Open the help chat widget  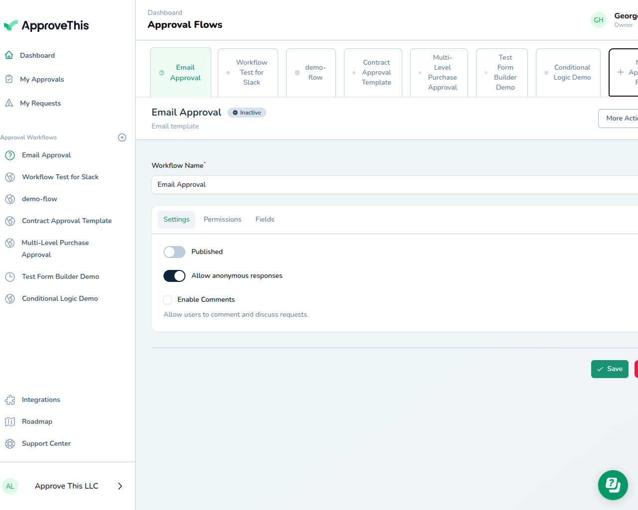pyautogui.click(x=613, y=485)
